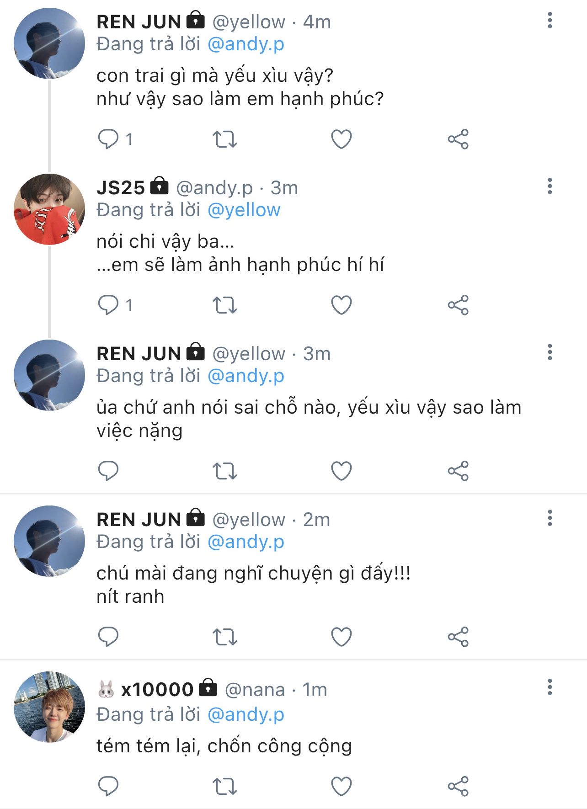Share the 'chú mài đang nghĩ' tweet
The width and height of the screenshot is (587, 809).
click(x=458, y=637)
